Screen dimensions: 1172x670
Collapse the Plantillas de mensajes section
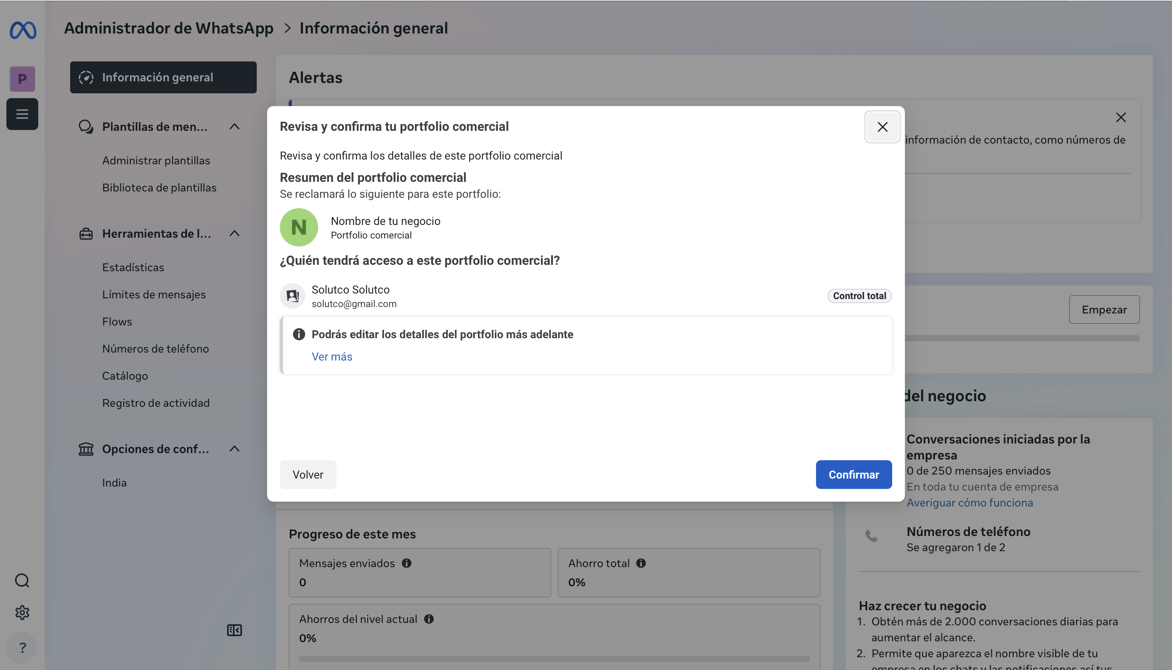tap(234, 126)
